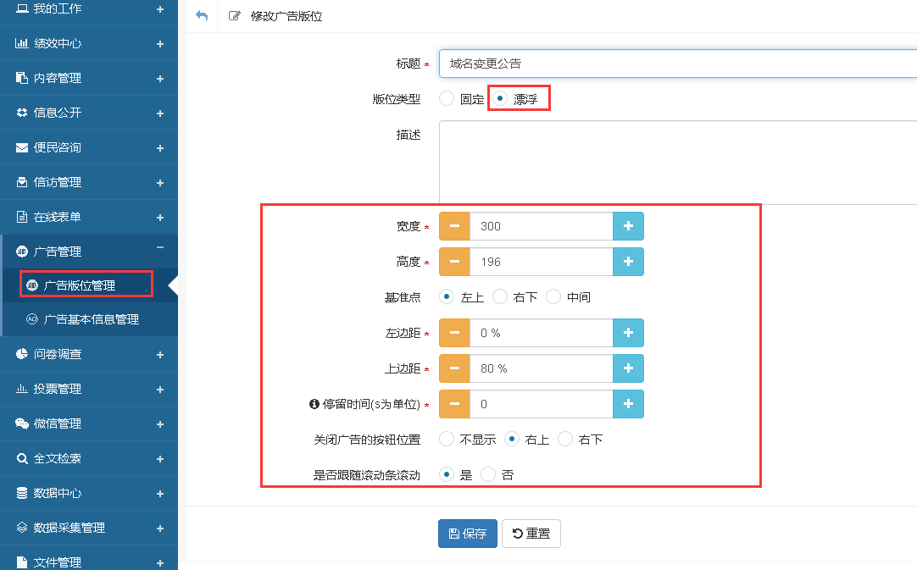Choose 右下 as the 基准点 anchor

coord(500,296)
